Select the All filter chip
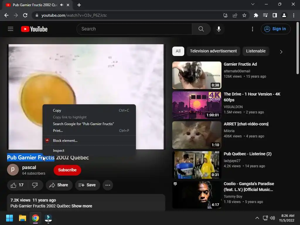 (x=178, y=51)
